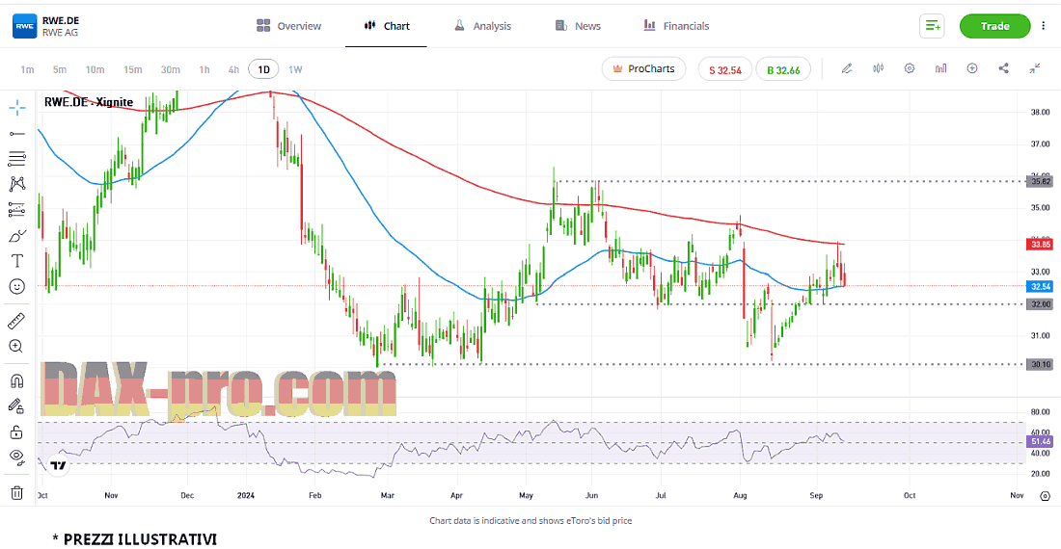Activate the zoom in tool
The height and width of the screenshot is (549, 1061).
coord(17,347)
